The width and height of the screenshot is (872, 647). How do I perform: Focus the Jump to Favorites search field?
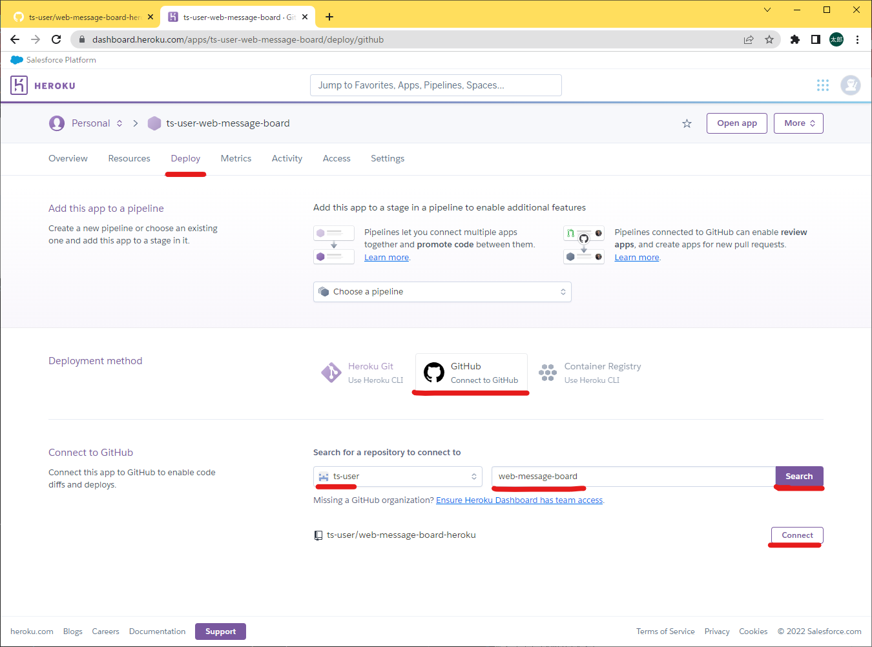point(436,85)
